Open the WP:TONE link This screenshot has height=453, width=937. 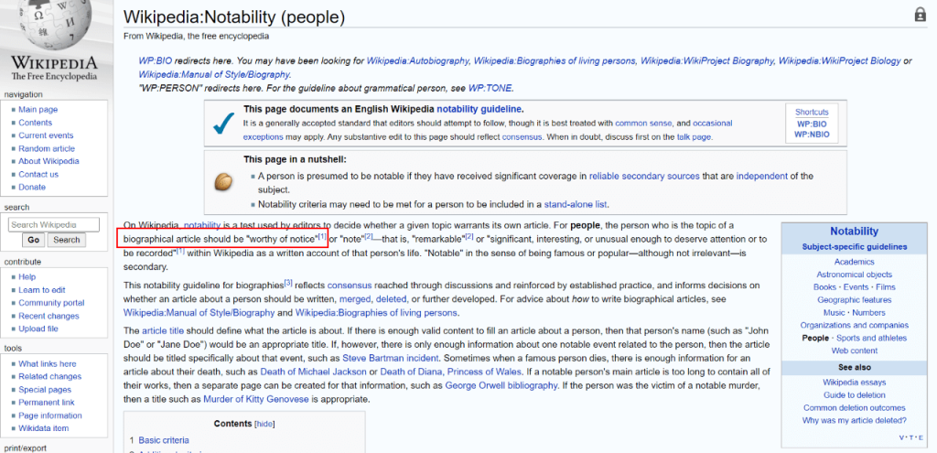click(x=490, y=88)
